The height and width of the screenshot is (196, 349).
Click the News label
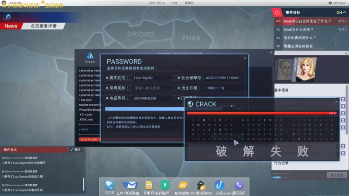pos(11,26)
